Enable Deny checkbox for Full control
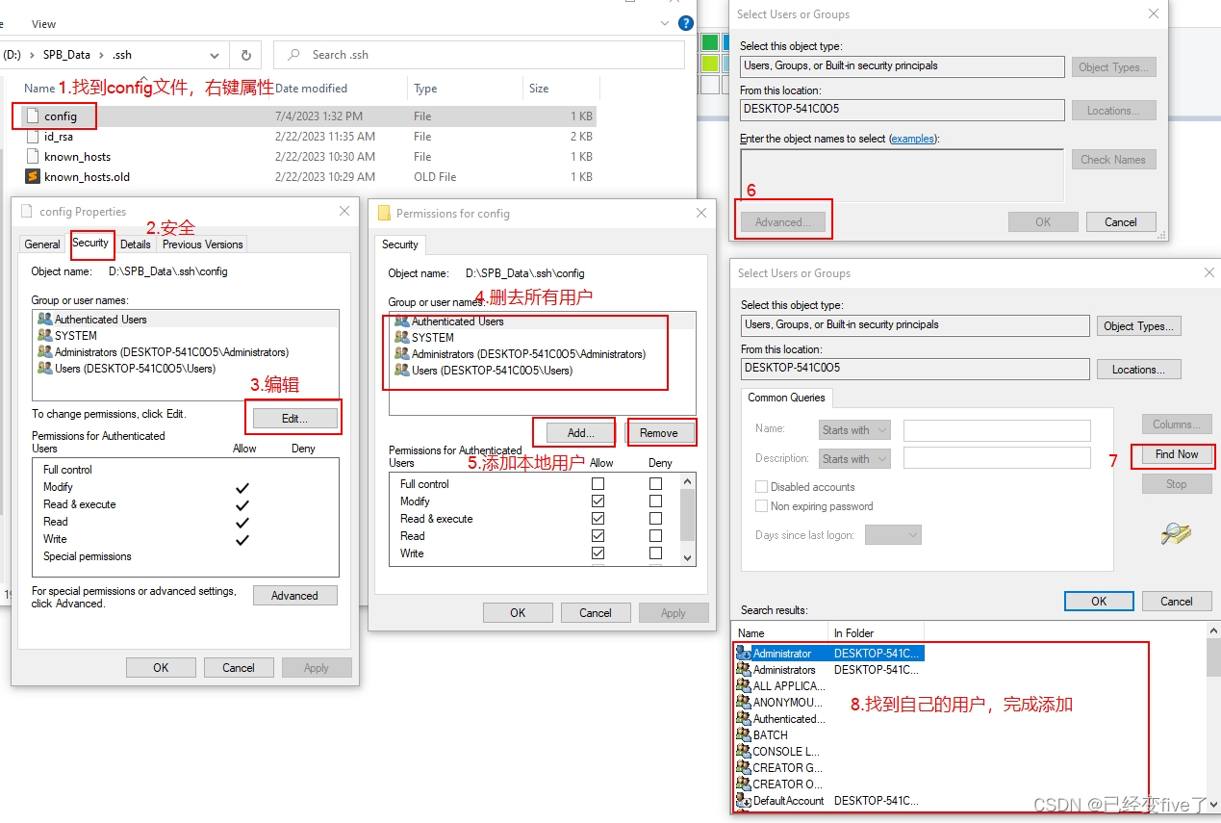Image resolution: width=1221 pixels, height=823 pixels. pyautogui.click(x=656, y=484)
